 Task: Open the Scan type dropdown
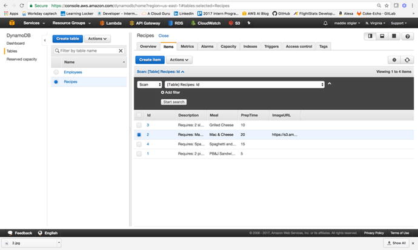[x=150, y=85]
